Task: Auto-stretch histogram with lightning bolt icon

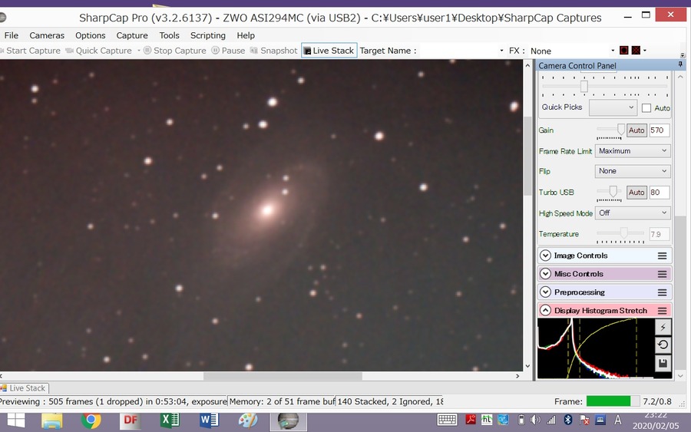Action: coord(663,327)
